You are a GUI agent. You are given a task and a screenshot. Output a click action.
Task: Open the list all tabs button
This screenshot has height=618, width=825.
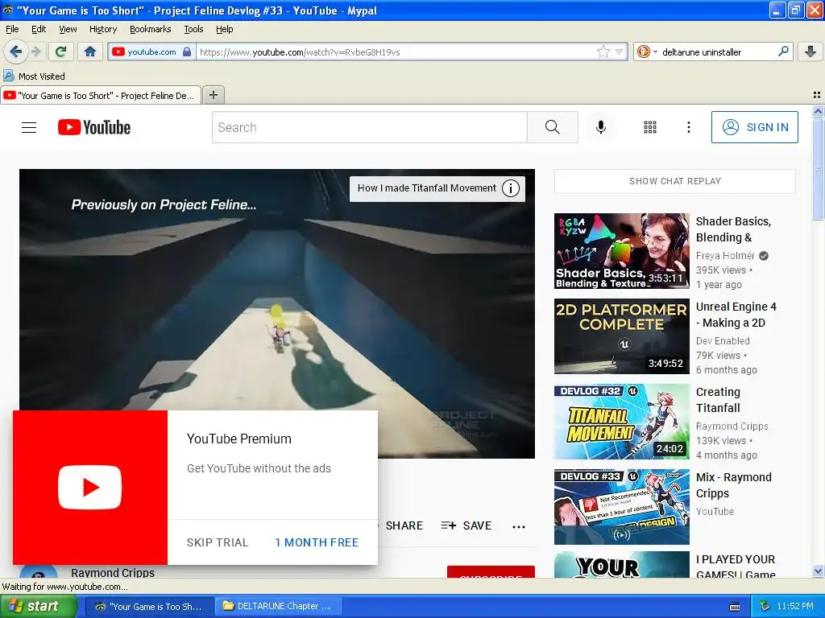(817, 95)
